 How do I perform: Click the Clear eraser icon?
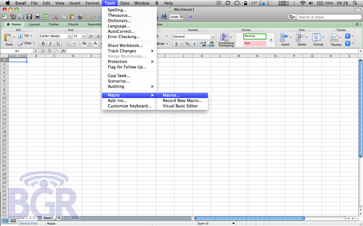20,43
